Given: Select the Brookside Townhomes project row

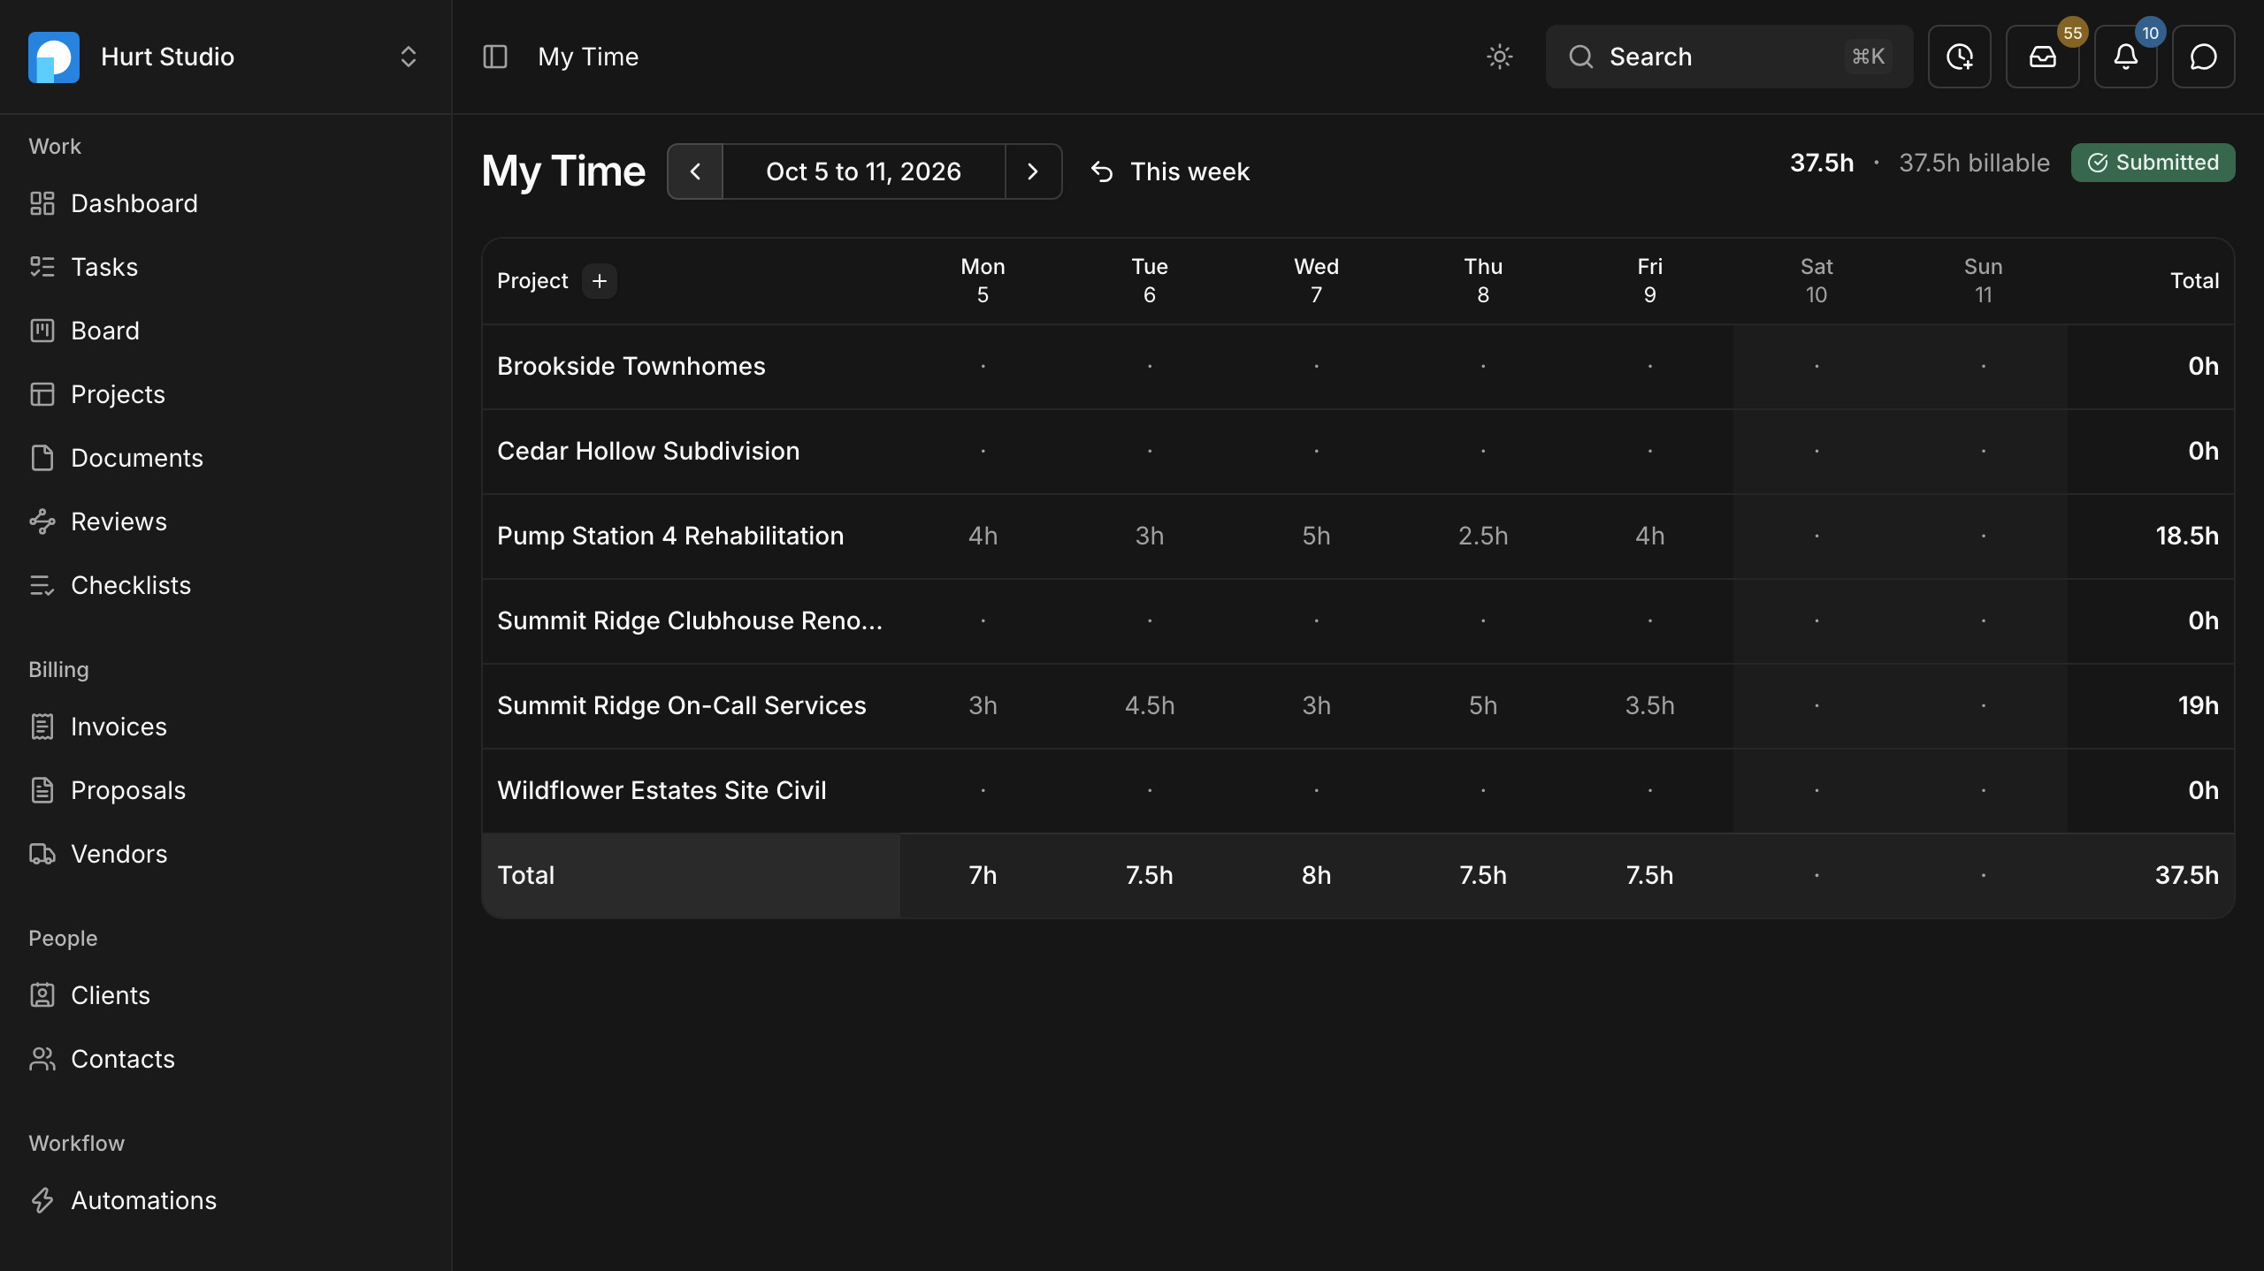Looking at the screenshot, I should 1358,366.
